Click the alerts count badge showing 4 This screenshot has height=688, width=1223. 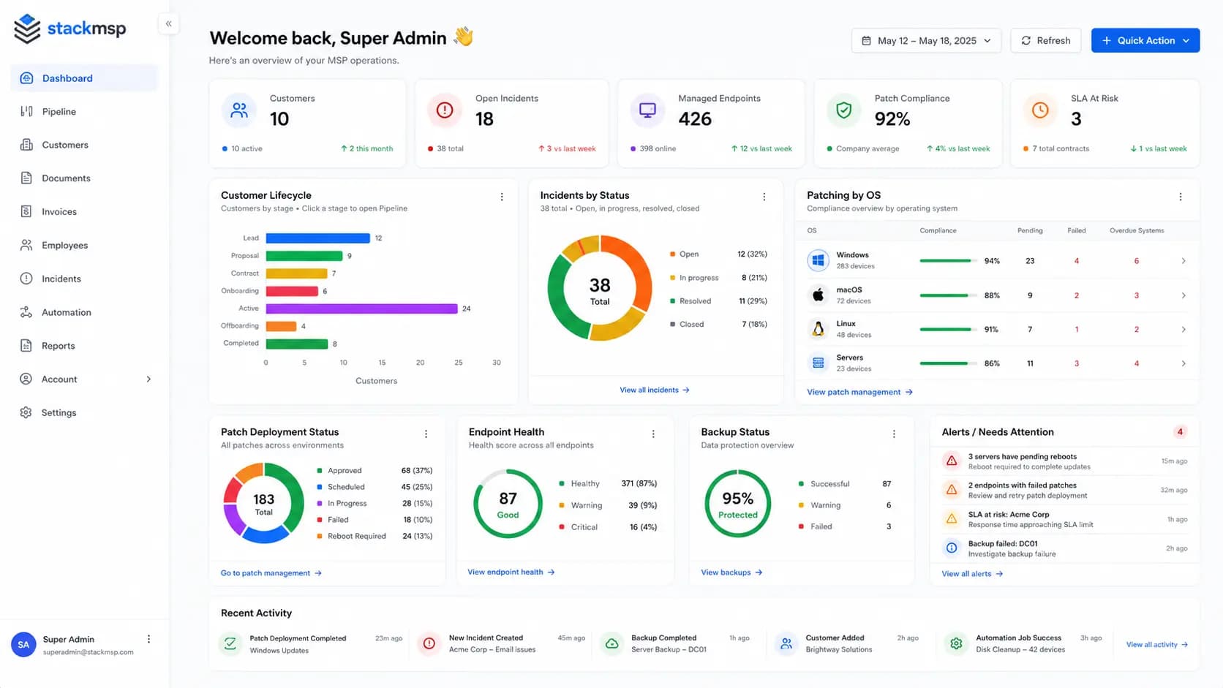tap(1180, 432)
